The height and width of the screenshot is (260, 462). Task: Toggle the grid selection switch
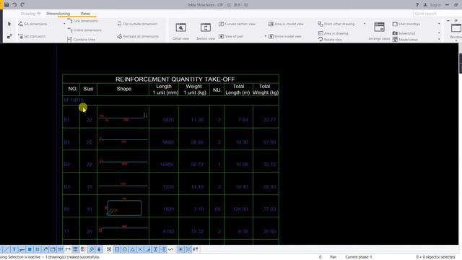[75, 249]
